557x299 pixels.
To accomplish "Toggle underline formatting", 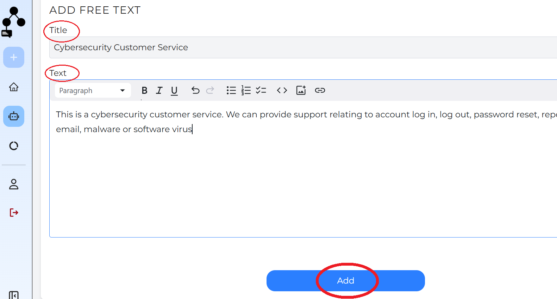I will [174, 91].
